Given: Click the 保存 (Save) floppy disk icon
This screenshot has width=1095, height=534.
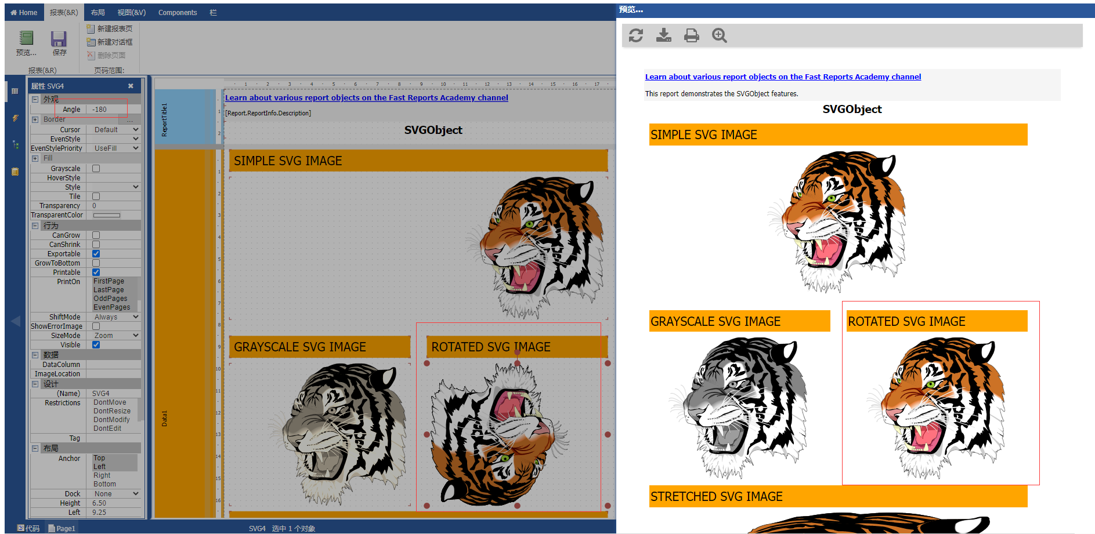Looking at the screenshot, I should pos(59,38).
